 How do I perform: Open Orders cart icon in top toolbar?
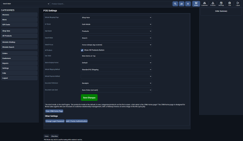(x=196, y=4)
